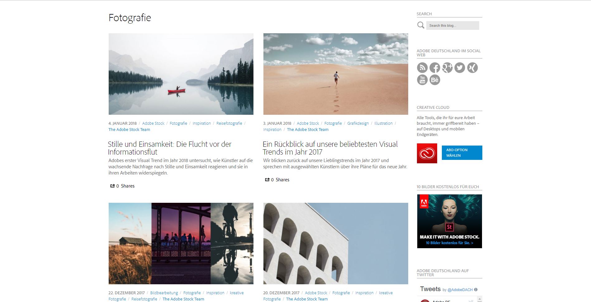Click The Adobe Stock Team on 22. Dezember post

click(183, 299)
